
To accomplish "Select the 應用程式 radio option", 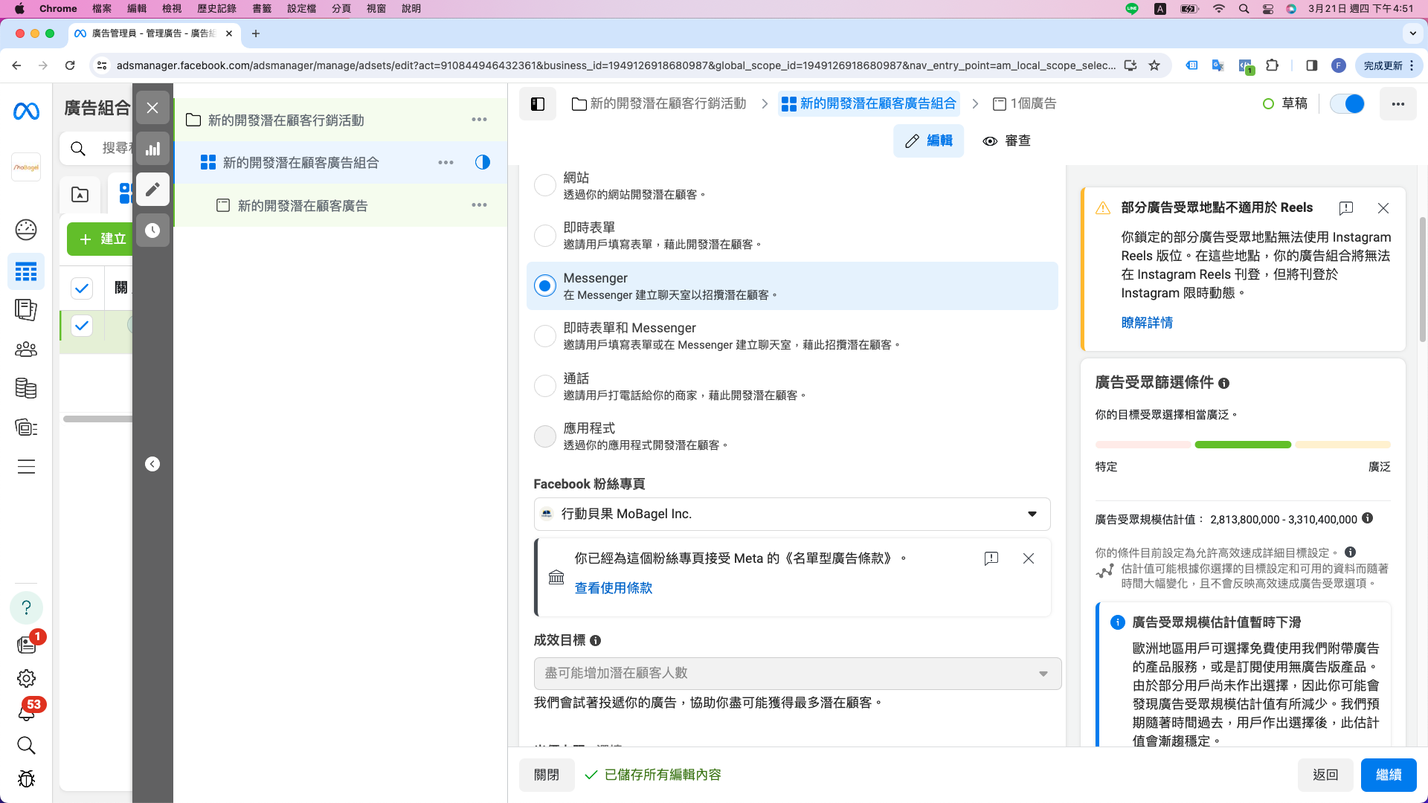I will click(545, 436).
